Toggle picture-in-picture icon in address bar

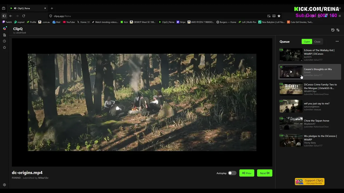click(x=269, y=16)
